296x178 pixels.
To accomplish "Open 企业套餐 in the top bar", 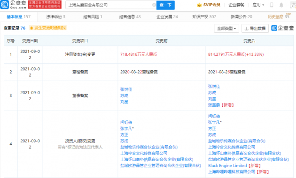I will pos(236,5).
